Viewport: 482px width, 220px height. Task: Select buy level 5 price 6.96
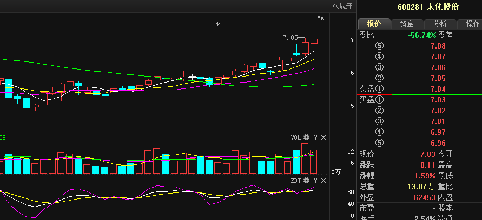click(x=438, y=143)
